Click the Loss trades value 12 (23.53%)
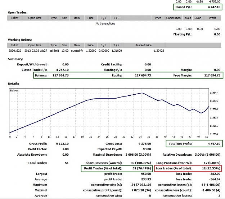225x199 pixels. (211, 168)
